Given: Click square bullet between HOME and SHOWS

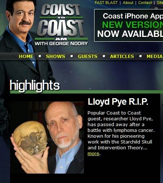Looking at the screenshot, I should tap(40, 56).
